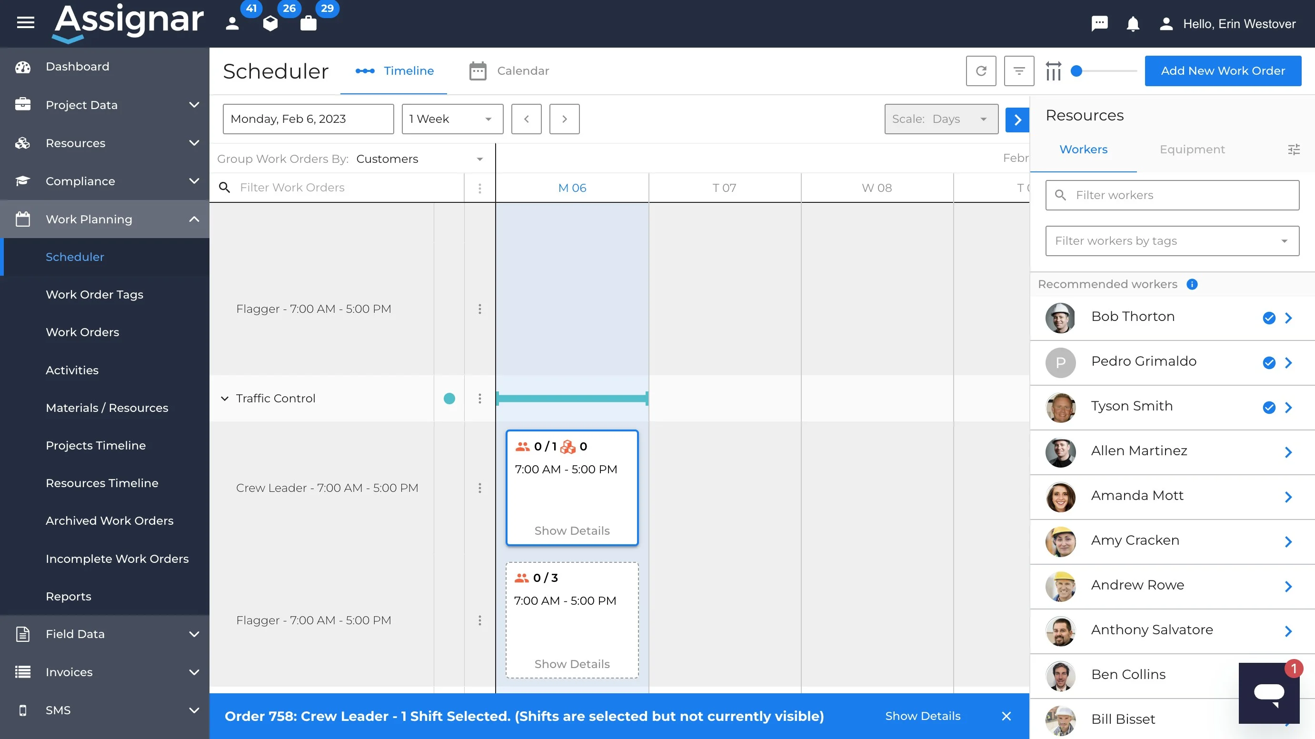The width and height of the screenshot is (1315, 739).
Task: Click Amanda Mott's avatar
Action: [1060, 497]
